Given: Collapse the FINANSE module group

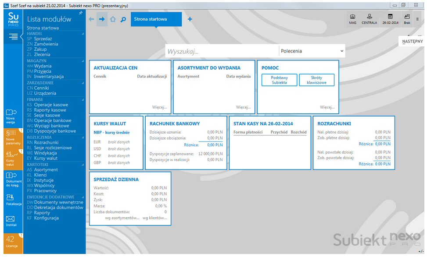Looking at the screenshot, I should coord(82,100).
